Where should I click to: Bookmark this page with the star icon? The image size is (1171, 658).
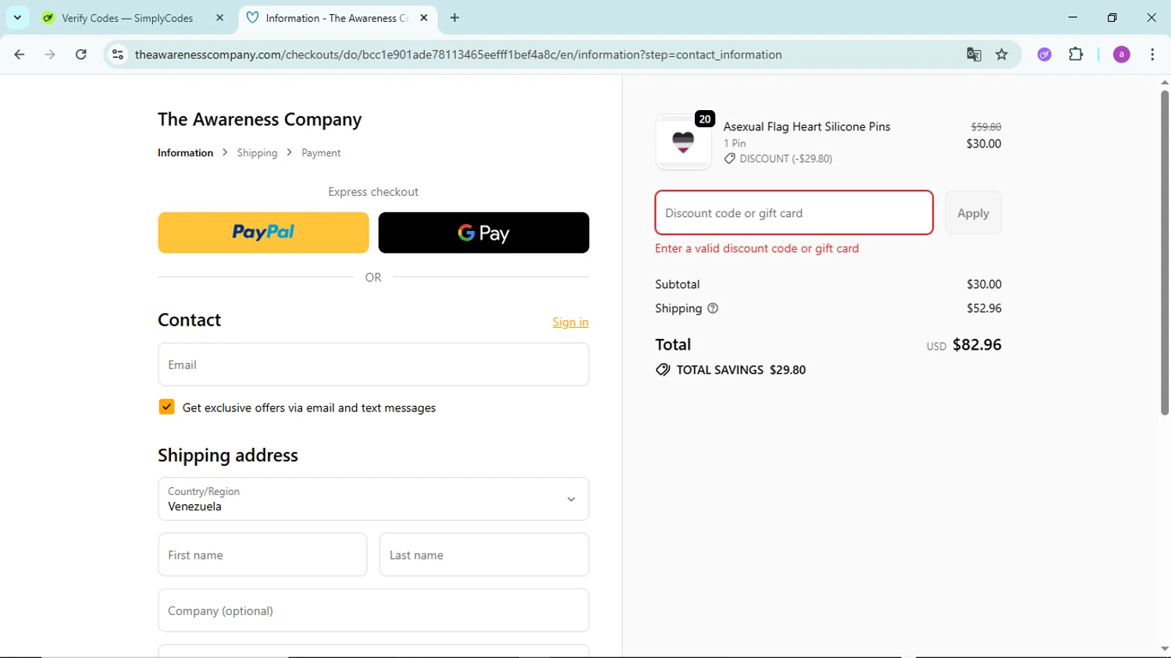click(1002, 55)
